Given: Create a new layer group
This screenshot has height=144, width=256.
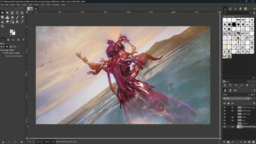Looking at the screenshot, I should pos(228,142).
